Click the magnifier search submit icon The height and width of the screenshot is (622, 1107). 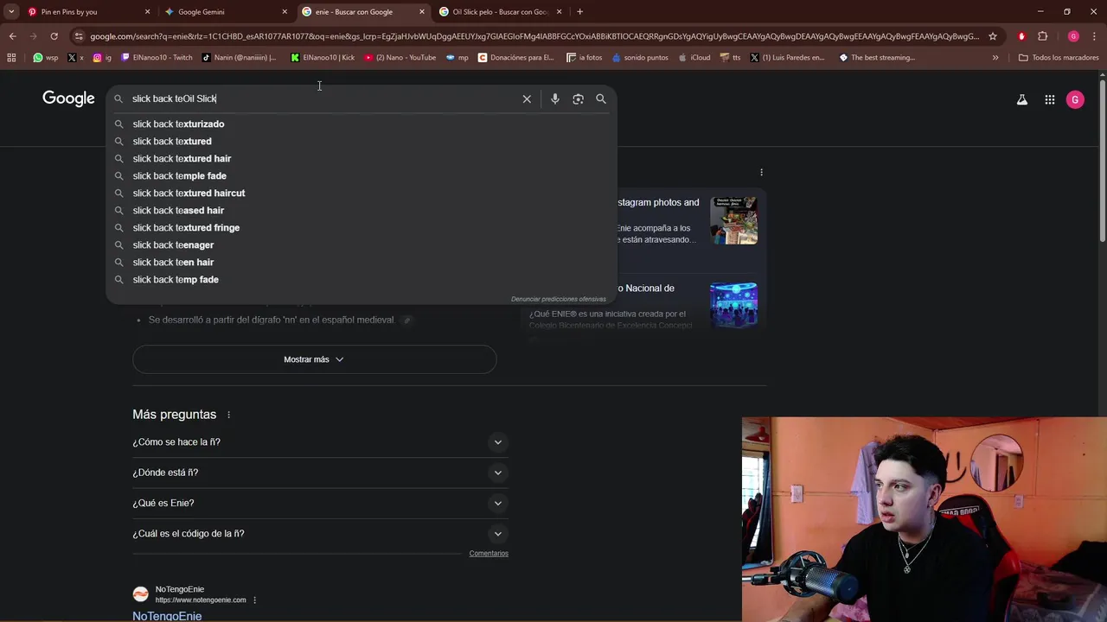[x=601, y=98]
